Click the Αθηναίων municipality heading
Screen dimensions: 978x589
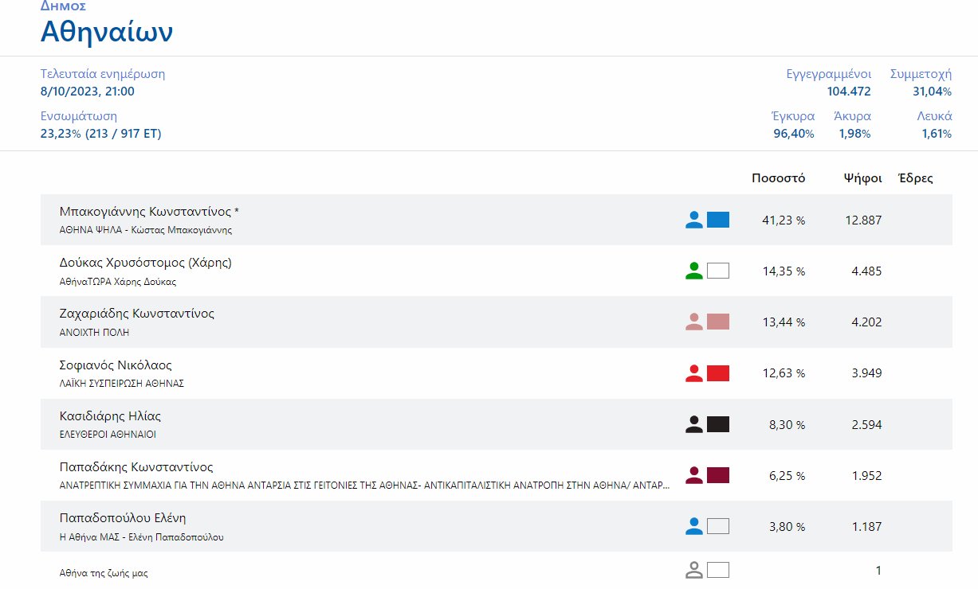click(107, 32)
